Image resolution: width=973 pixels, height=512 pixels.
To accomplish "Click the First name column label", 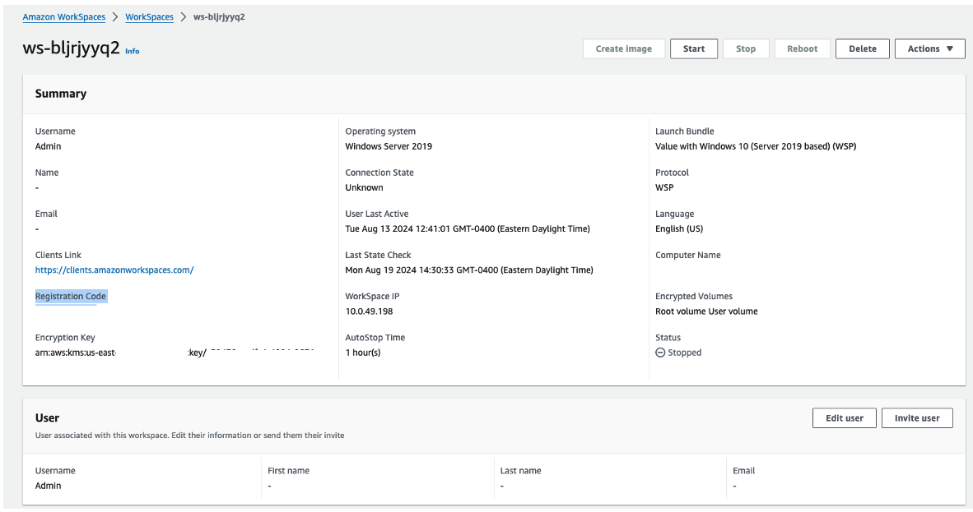I will [x=289, y=471].
